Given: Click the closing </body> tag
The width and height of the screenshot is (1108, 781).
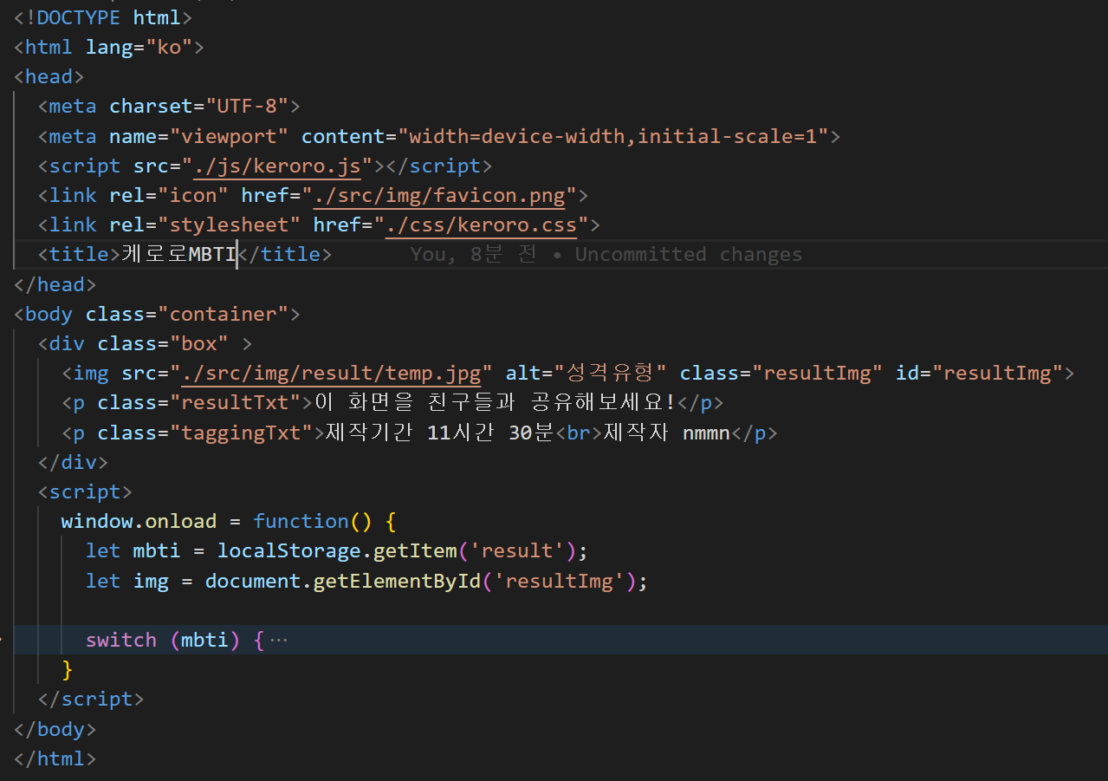Looking at the screenshot, I should click(x=55, y=728).
